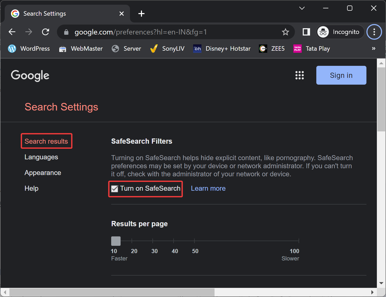Screen dimensions: 386x297
Task: Click the Search Settings browser tab
Action: point(67,14)
